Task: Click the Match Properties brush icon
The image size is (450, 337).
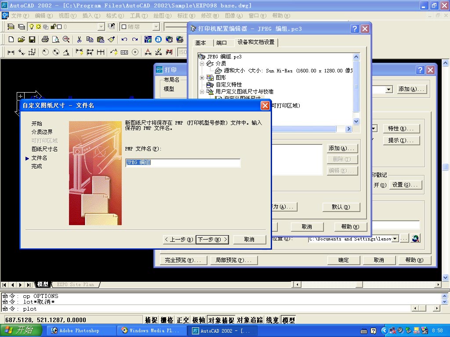Action: click(x=111, y=39)
